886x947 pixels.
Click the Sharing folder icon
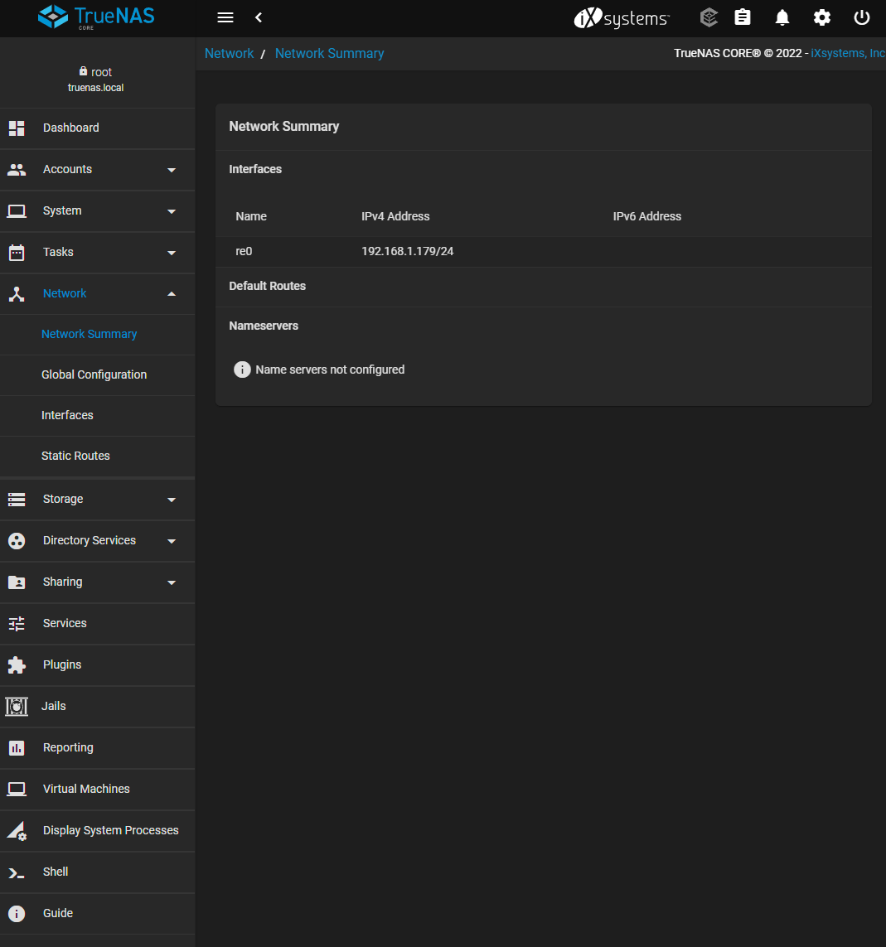coord(17,582)
